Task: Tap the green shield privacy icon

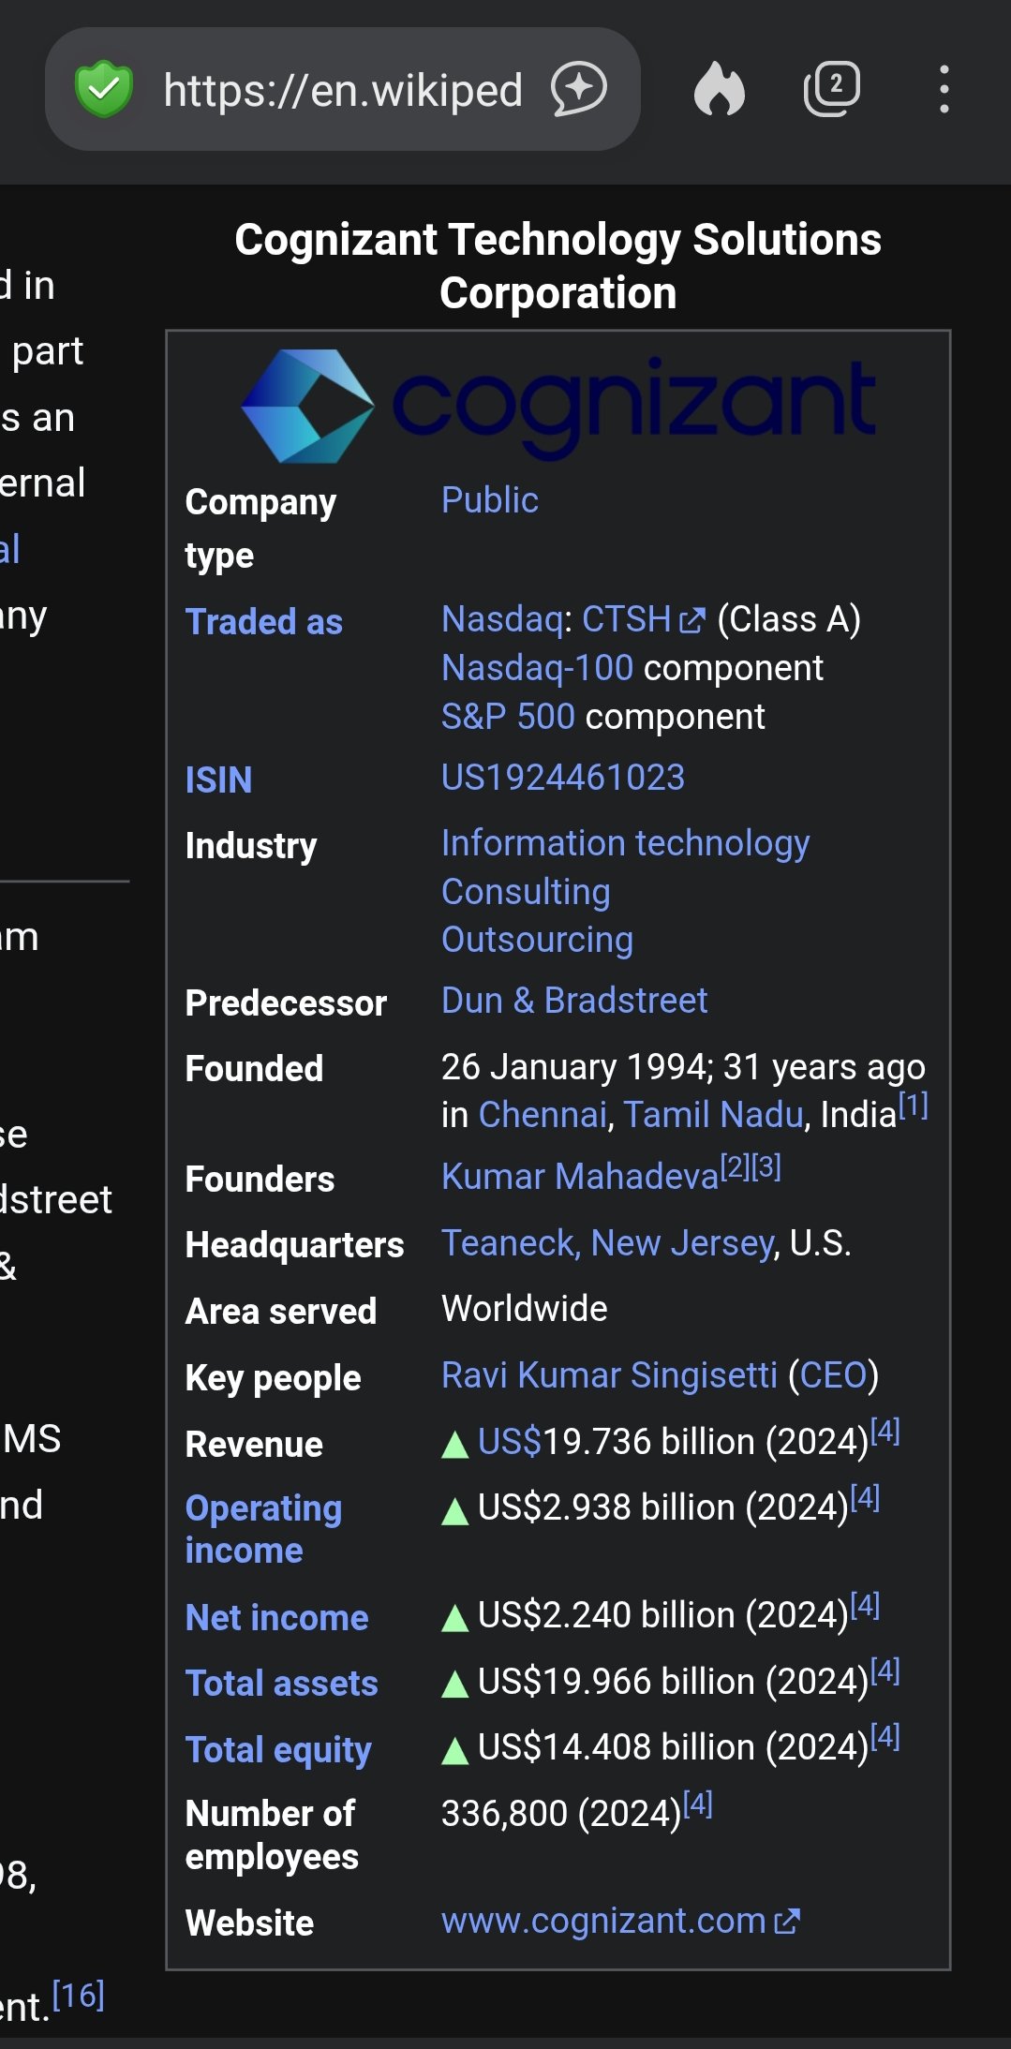Action: (104, 90)
